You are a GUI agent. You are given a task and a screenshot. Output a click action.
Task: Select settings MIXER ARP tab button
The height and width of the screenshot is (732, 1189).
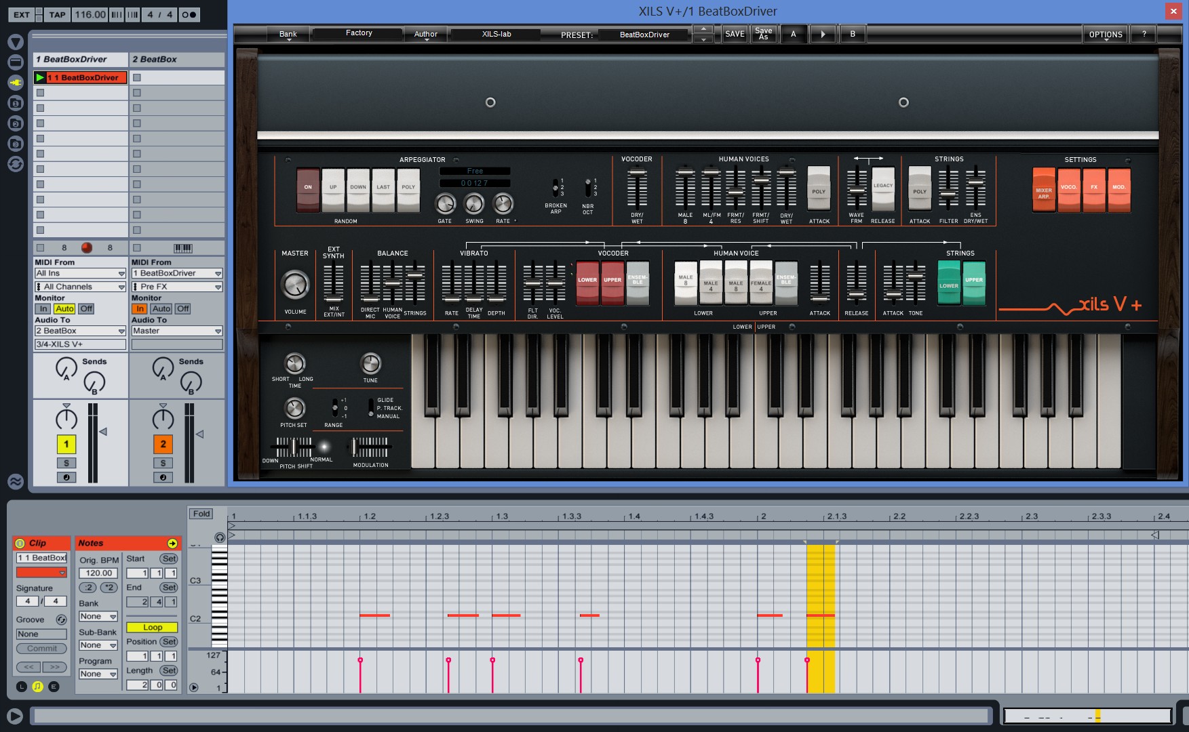(1044, 190)
